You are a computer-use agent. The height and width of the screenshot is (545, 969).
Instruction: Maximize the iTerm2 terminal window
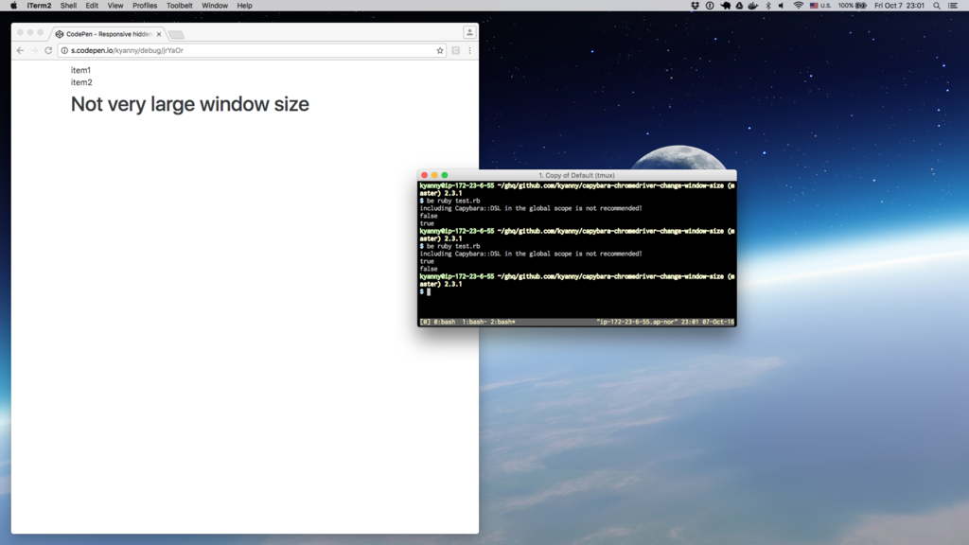pos(445,175)
